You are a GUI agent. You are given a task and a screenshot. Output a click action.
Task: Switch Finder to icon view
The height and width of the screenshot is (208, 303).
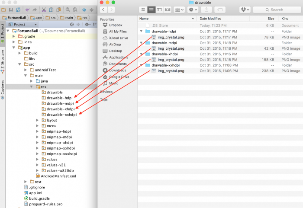[144, 10]
